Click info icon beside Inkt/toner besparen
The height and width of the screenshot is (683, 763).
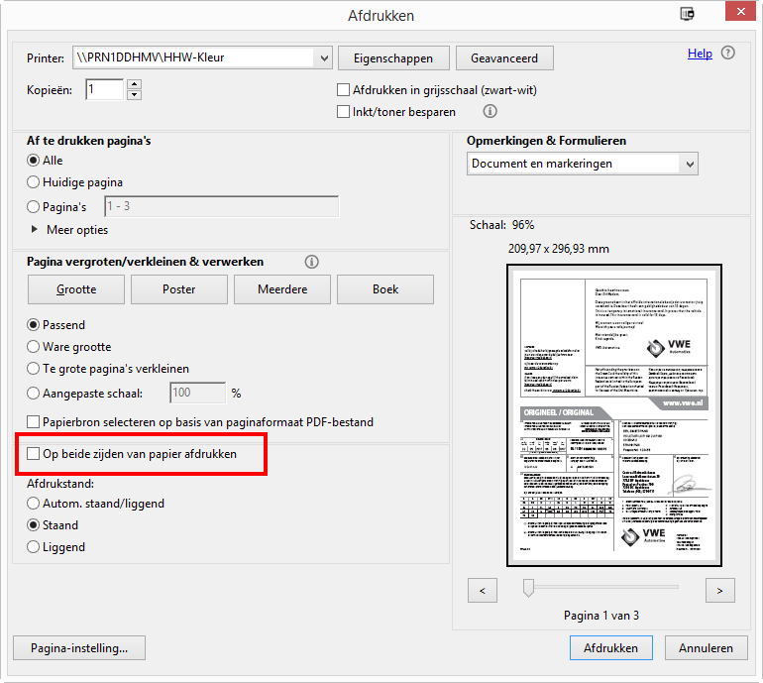pos(490,112)
